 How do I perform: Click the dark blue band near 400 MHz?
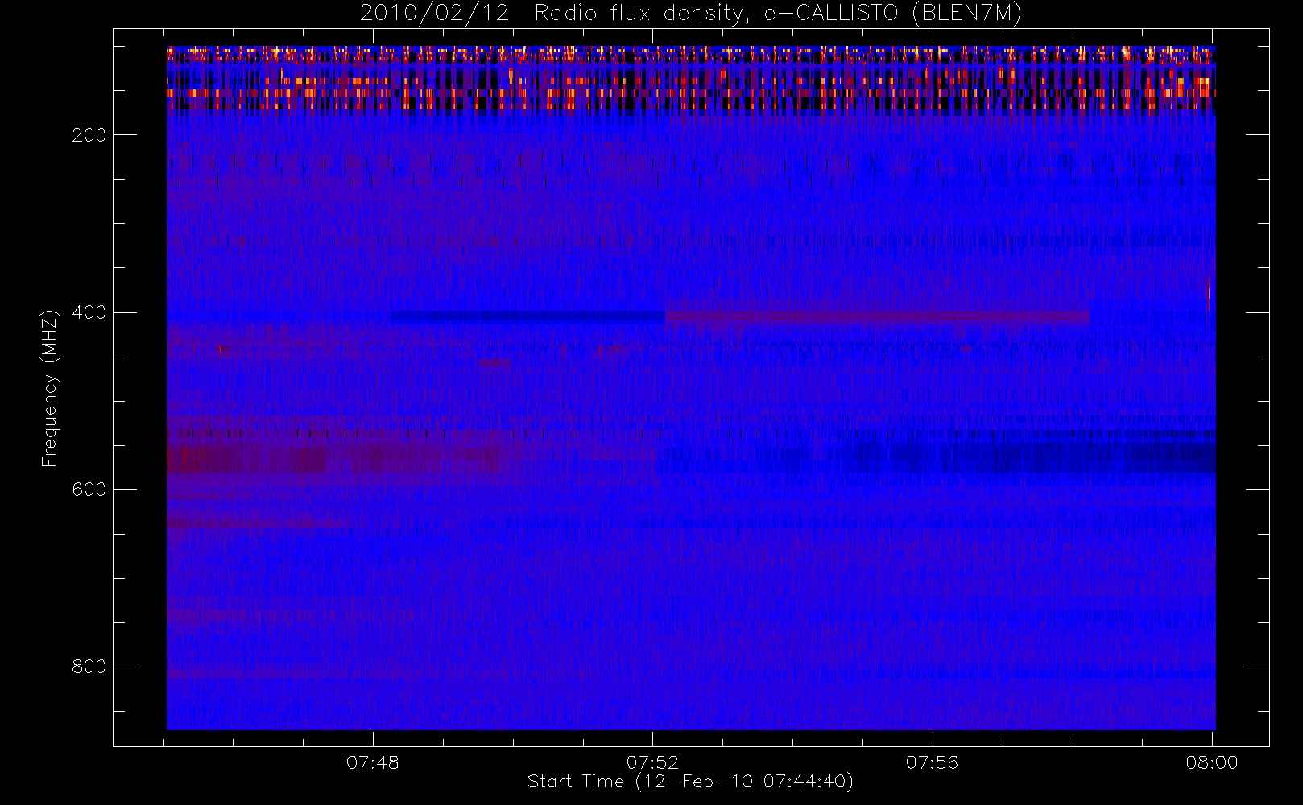tap(528, 317)
